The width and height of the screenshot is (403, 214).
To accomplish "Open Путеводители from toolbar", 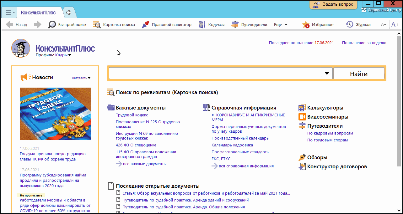I will (249, 24).
